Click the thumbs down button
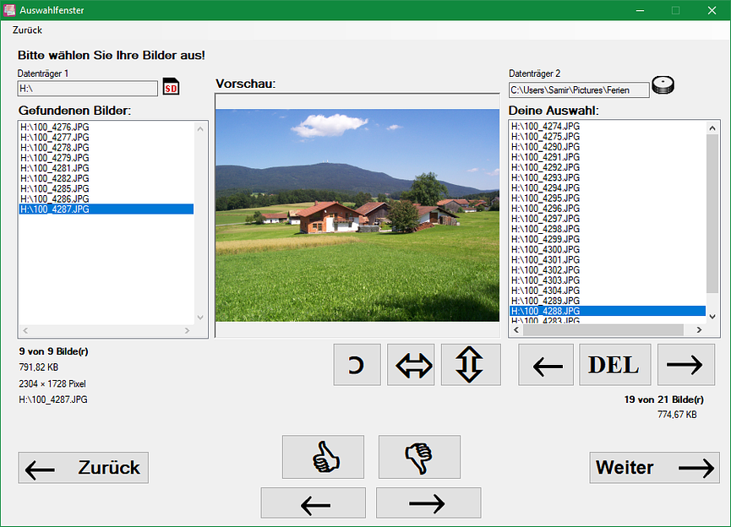Viewport: 731px width, 527px height. pos(419,457)
